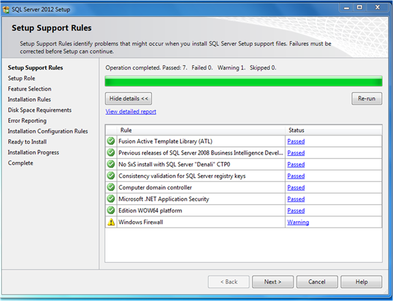This screenshot has width=393, height=301.
Task: Collapse results with Hide details button
Action: point(129,99)
